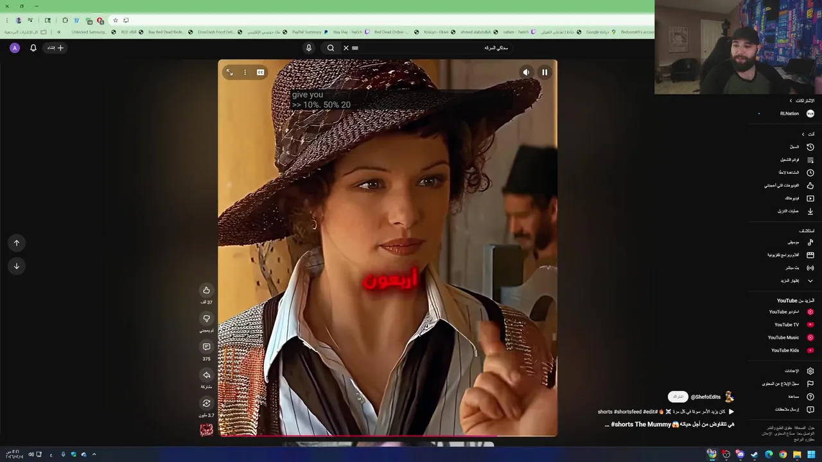
Task: Like the Short with thumbs up
Action: pos(206,290)
